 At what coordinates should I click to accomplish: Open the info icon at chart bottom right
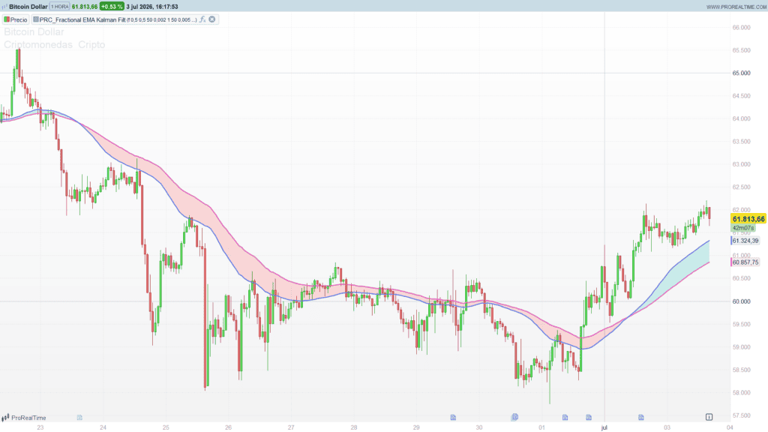[709, 417]
